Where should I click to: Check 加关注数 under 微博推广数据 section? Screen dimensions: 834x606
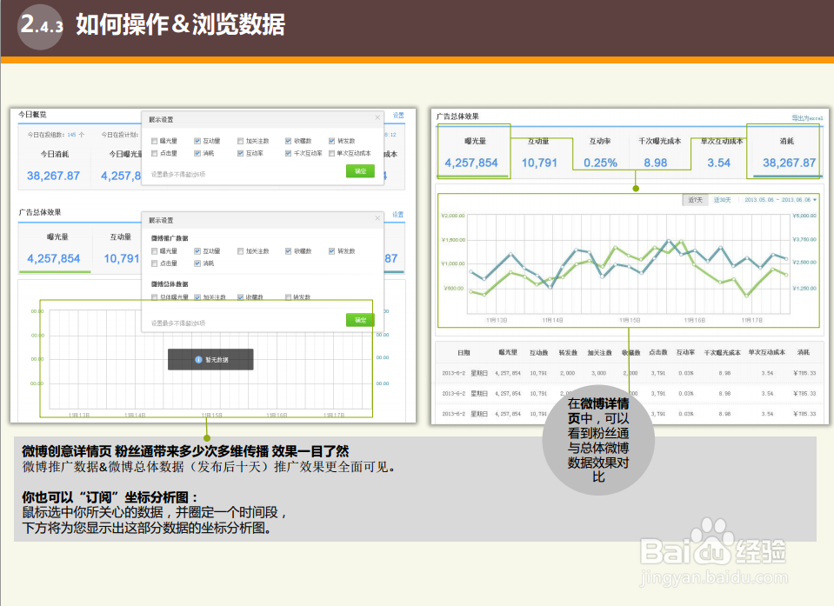240,251
